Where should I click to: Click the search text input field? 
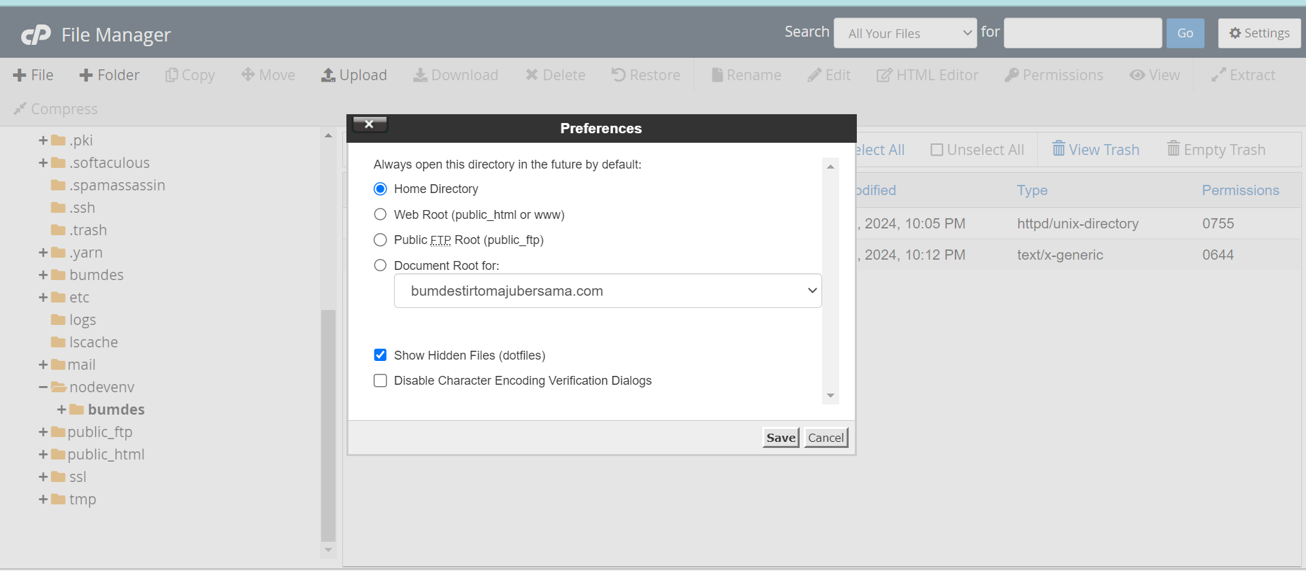pyautogui.click(x=1082, y=33)
